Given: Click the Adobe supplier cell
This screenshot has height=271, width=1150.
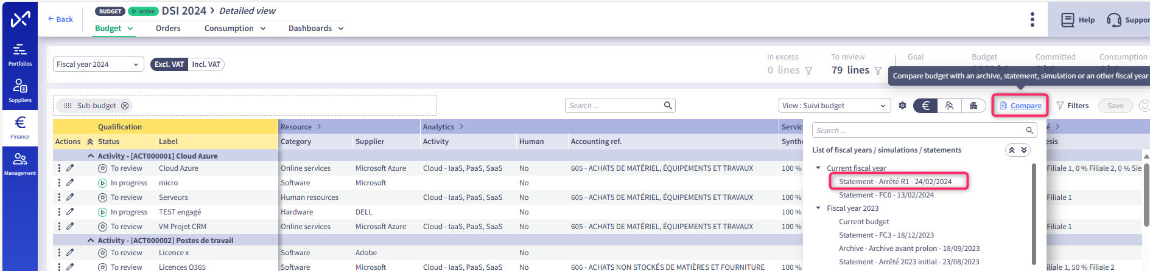Looking at the screenshot, I should (366, 253).
